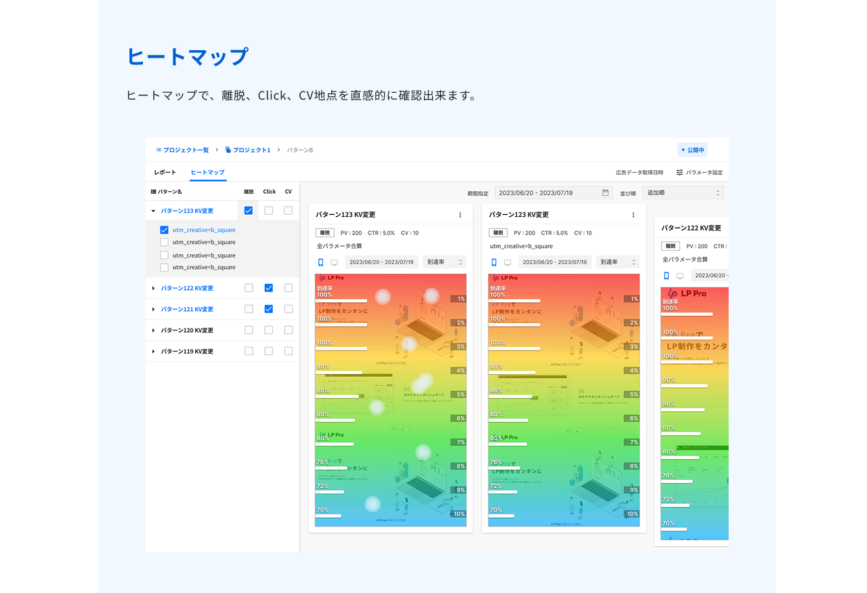Image resolution: width=867 pixels, height=593 pixels.
Task: Select desktop view icon on utm_creative=b_square card
Action: [x=507, y=262]
